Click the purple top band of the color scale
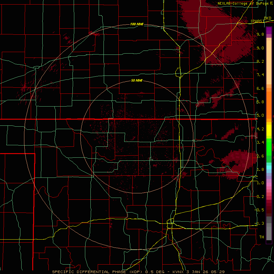The height and width of the screenshot is (274, 274). [x=269, y=30]
